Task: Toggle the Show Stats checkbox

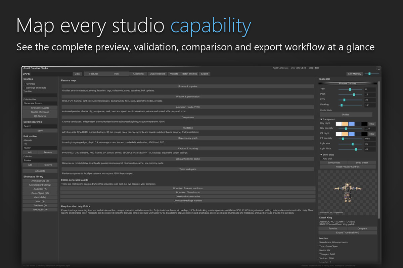Action: (x=321, y=155)
